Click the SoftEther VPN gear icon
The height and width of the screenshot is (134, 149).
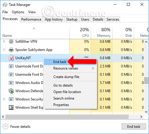pyautogui.click(x=11, y=42)
